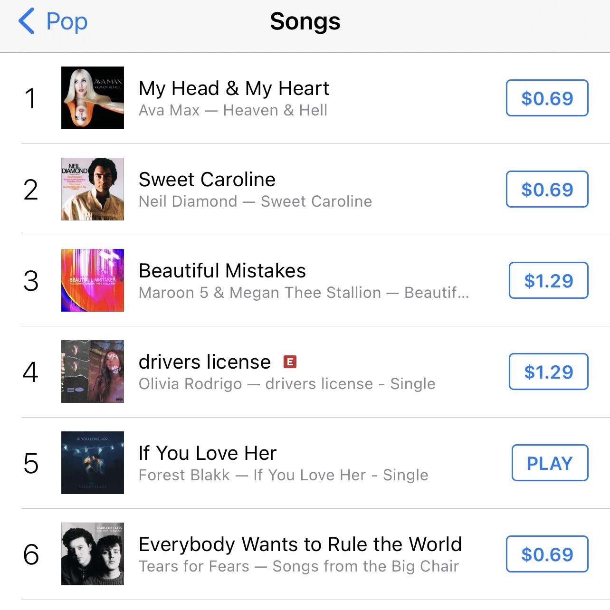Buy Beautiful Mistakes for $1.29
This screenshot has height=610, width=610.
(x=548, y=280)
